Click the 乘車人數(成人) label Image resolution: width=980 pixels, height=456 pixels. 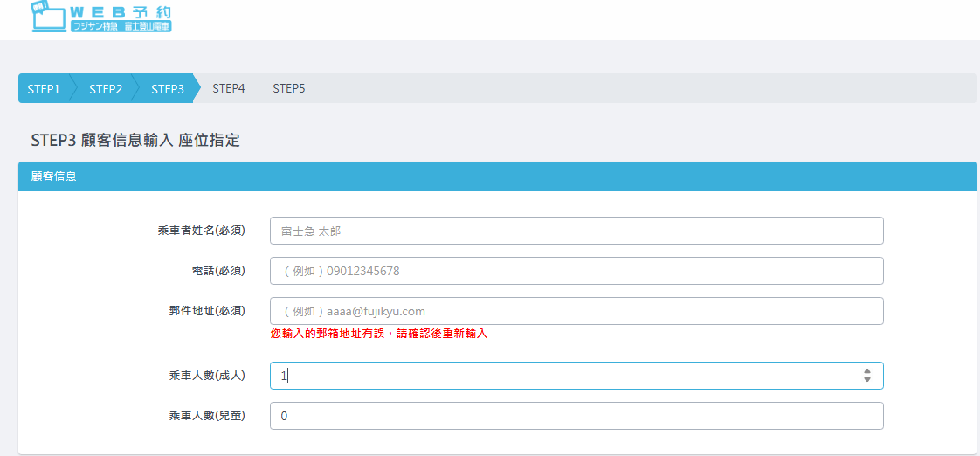click(x=207, y=376)
